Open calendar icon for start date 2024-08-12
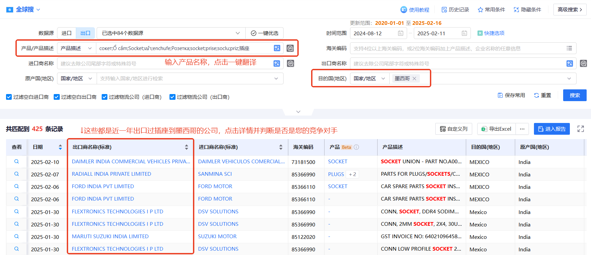 (x=400, y=33)
